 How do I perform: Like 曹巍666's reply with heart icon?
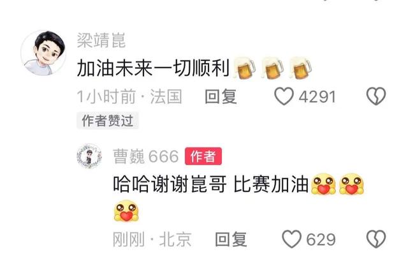tap(292, 239)
